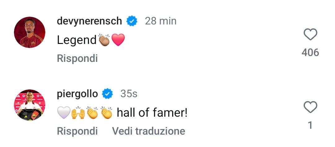Click the "35s" timestamp

click(129, 94)
